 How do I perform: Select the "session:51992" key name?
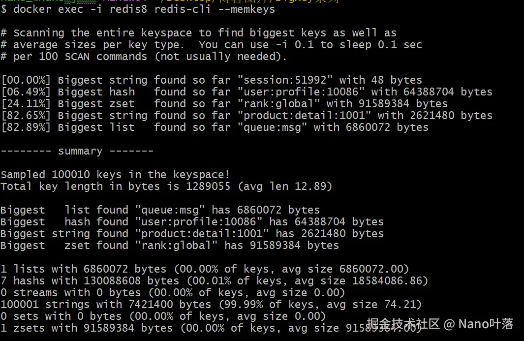(285, 80)
